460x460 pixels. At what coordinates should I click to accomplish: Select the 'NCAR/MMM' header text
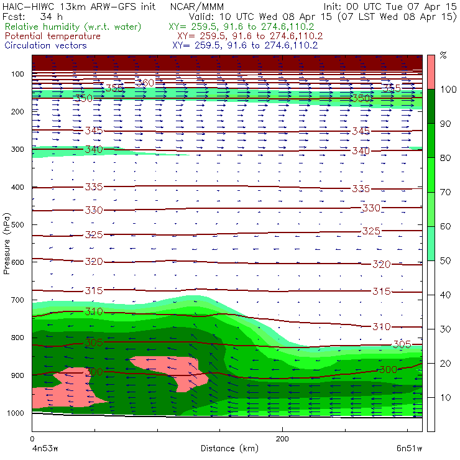point(197,7)
